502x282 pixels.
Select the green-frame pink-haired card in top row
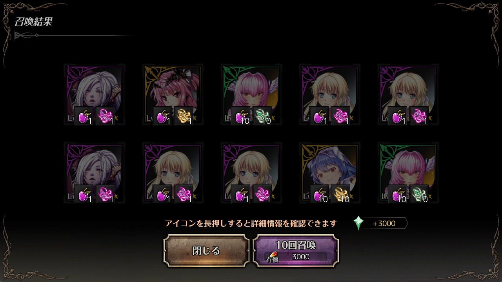251,94
